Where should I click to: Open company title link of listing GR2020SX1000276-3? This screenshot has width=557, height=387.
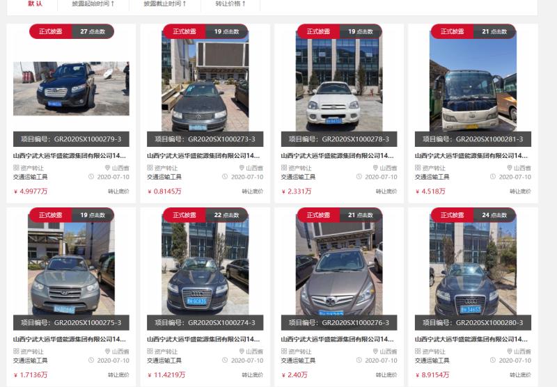click(x=337, y=339)
